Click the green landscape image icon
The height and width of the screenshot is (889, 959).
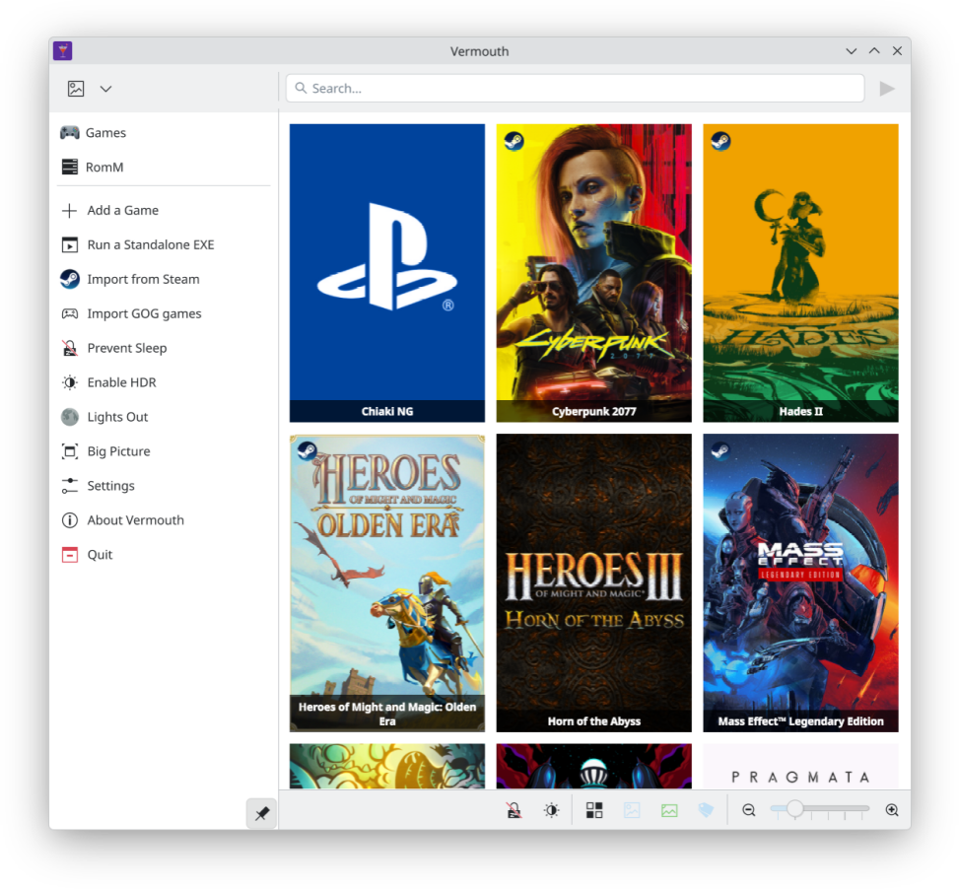[x=669, y=810]
